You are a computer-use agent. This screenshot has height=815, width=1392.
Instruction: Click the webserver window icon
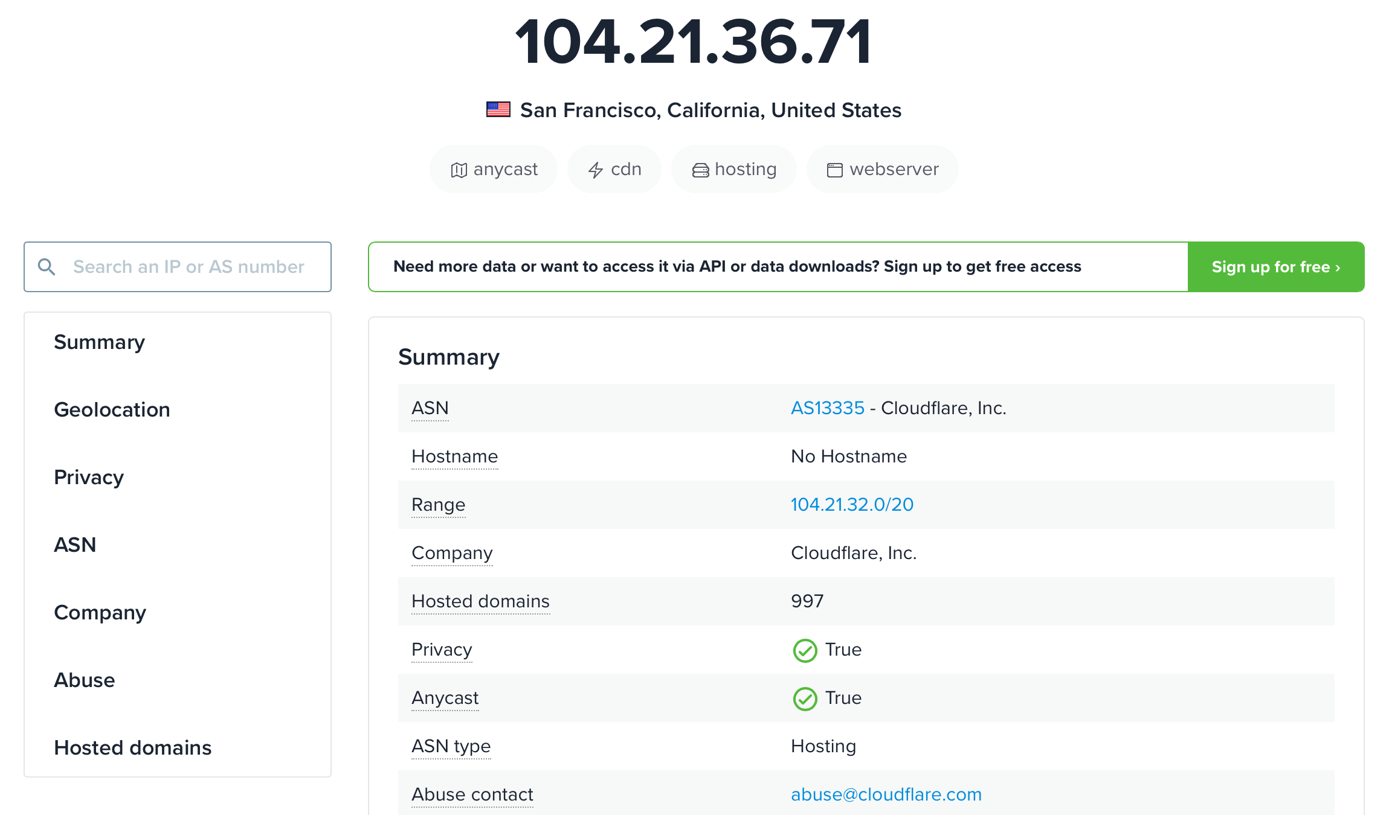pos(834,170)
